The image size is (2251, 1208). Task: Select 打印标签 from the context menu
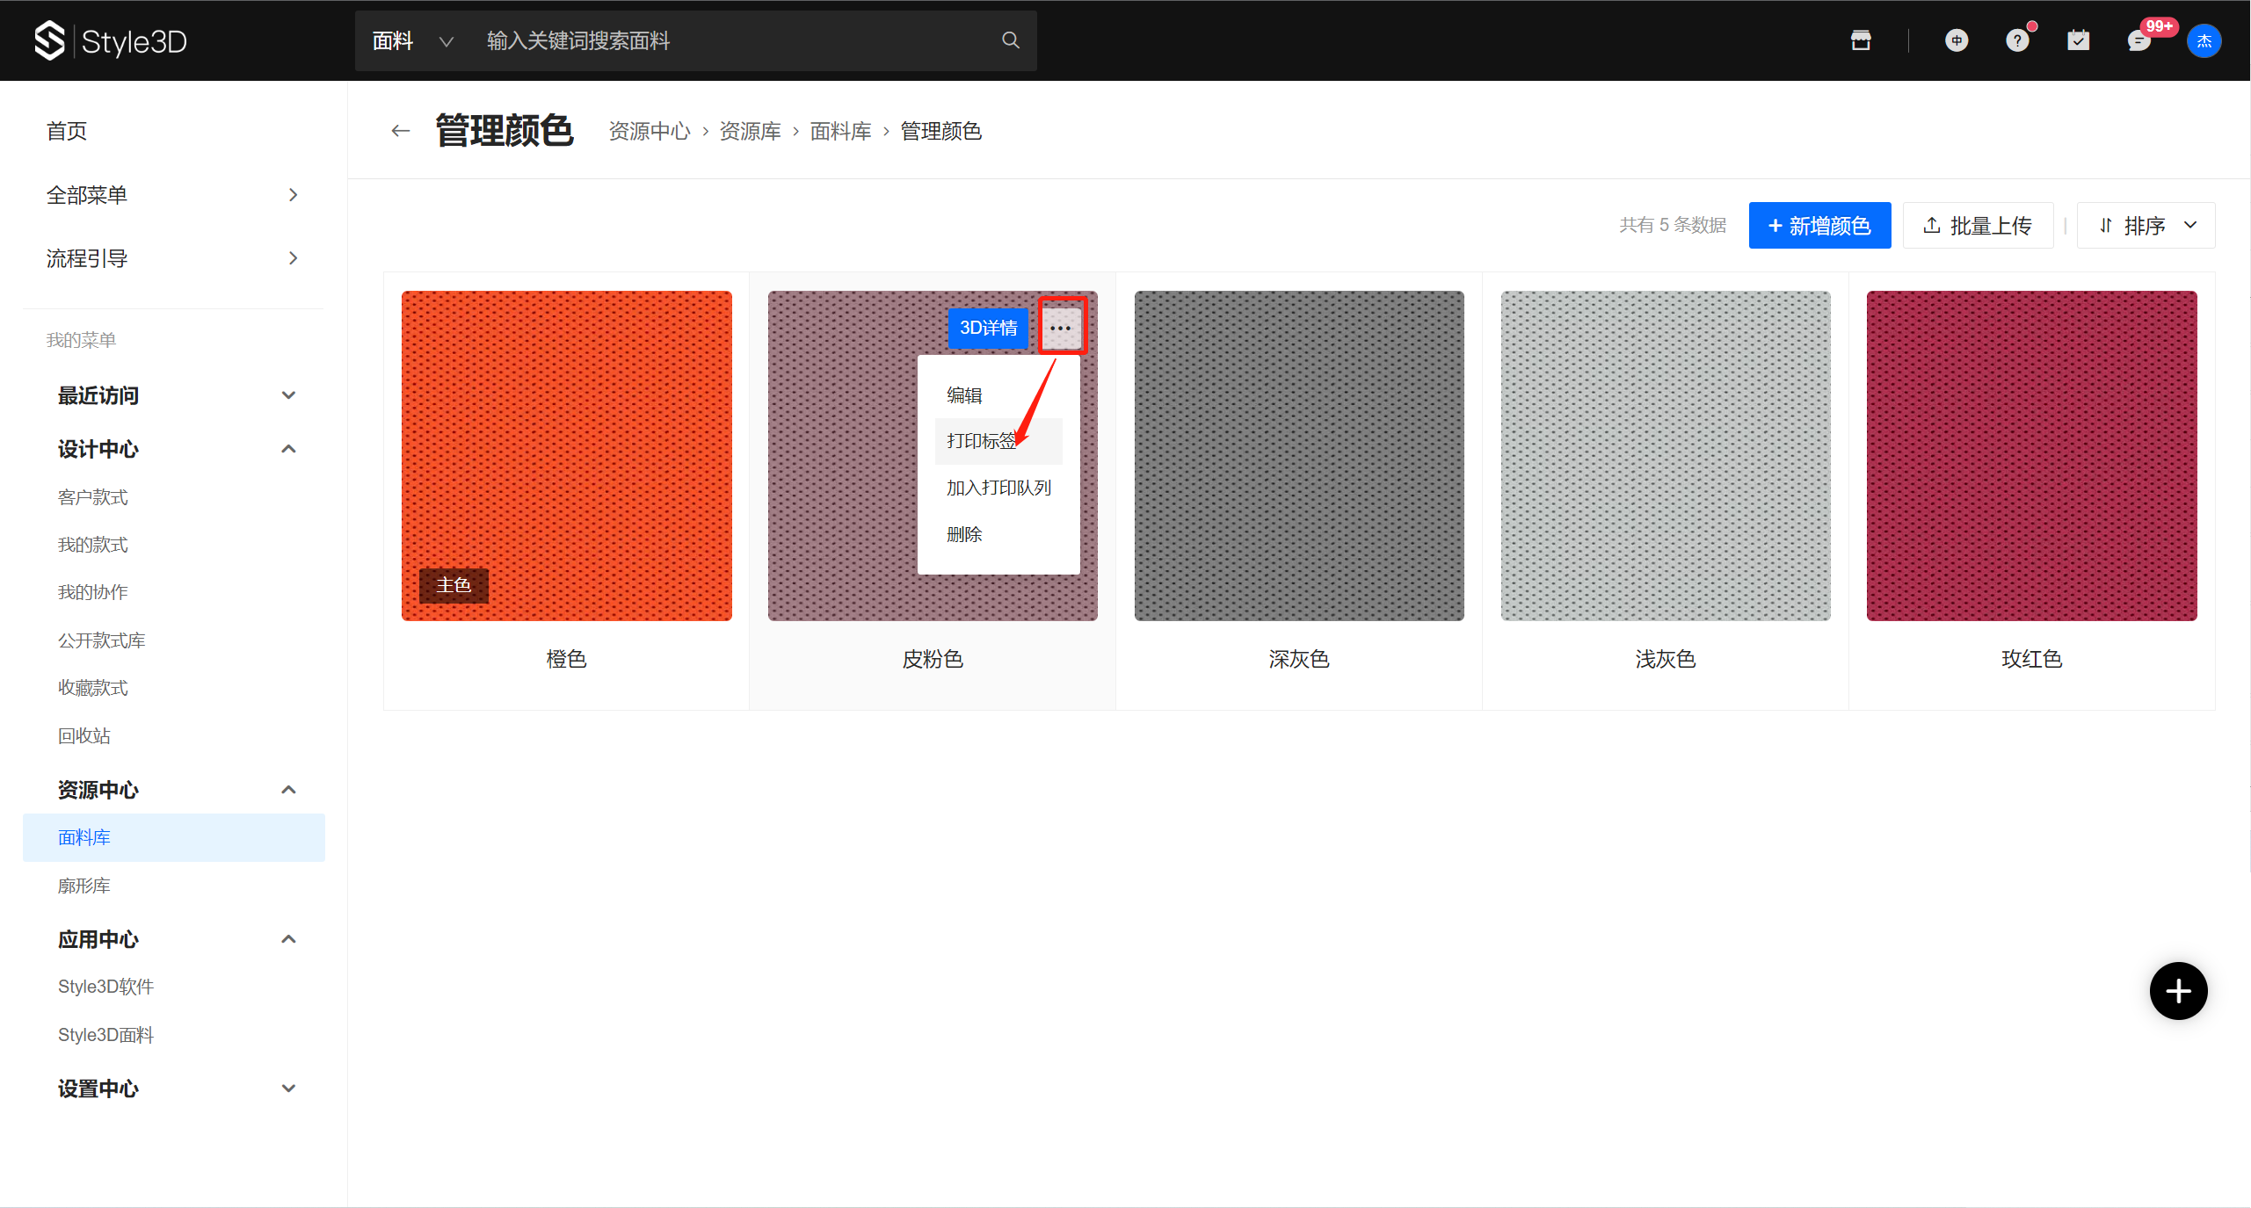981,441
